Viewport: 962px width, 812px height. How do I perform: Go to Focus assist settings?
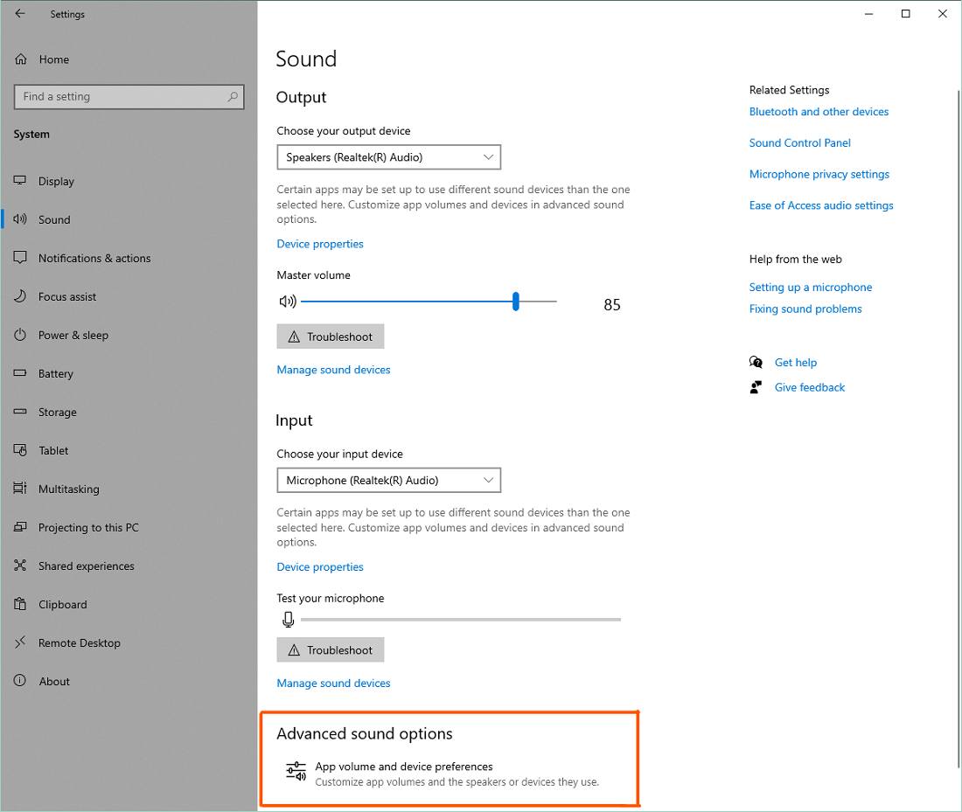67,297
